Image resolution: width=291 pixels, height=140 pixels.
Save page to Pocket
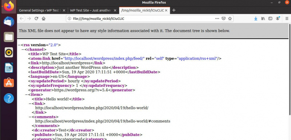224,18
